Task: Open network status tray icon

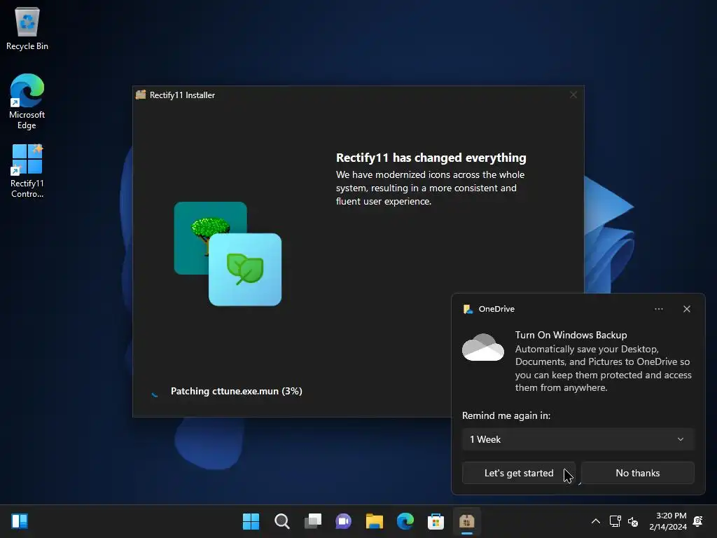Action: click(615, 521)
